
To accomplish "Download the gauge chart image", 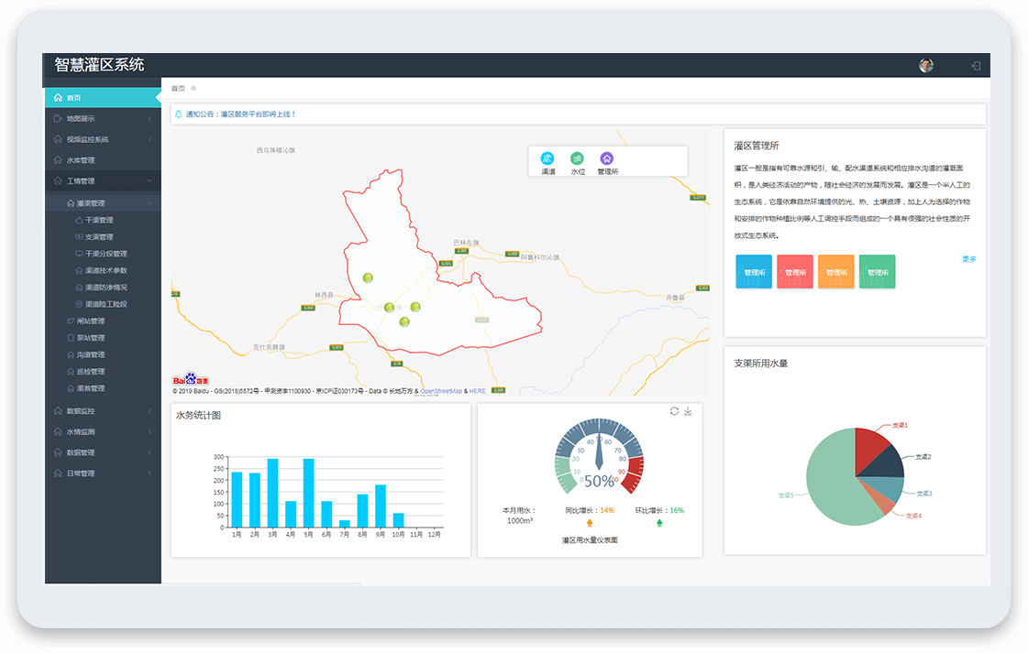I will [x=688, y=411].
